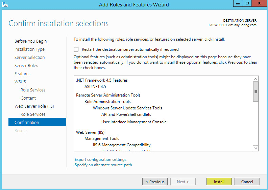Open Role Services under Web Server Role
Viewport: 268px width, 190px height.
33,114
